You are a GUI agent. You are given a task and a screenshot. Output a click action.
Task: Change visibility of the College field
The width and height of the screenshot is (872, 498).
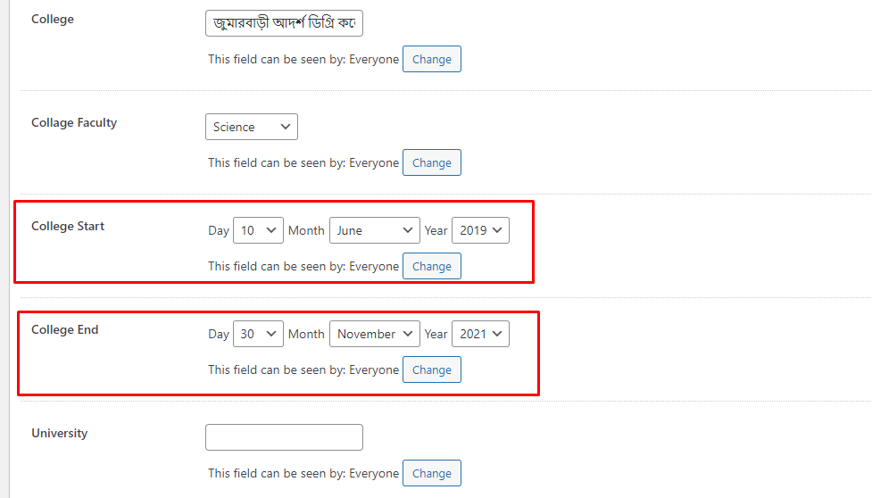click(432, 60)
